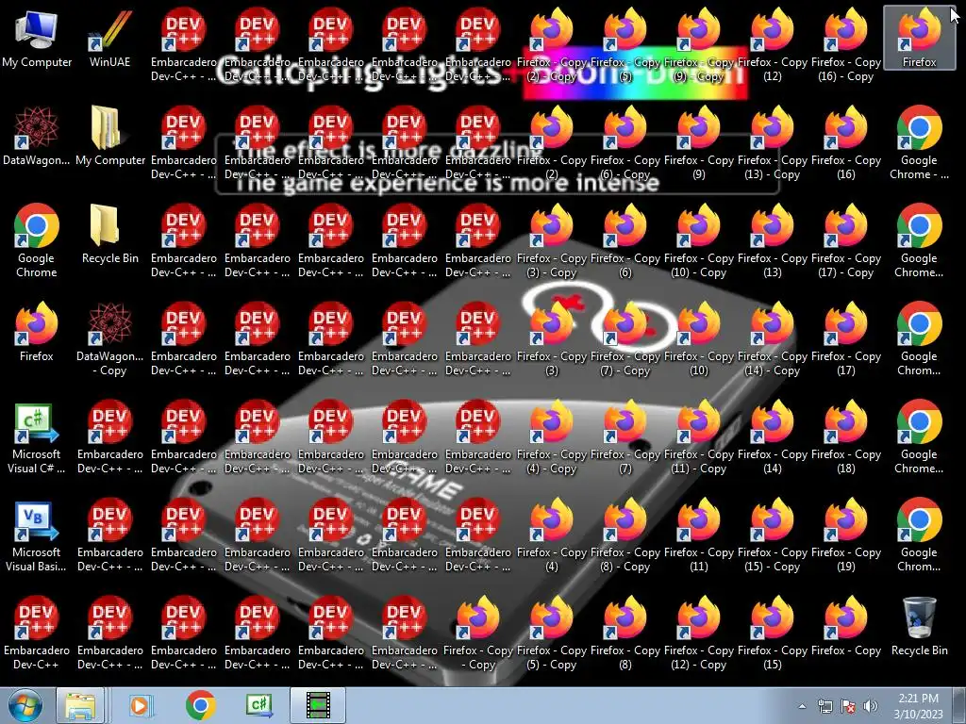Open Firefox - Copy (13) shortcut
966x724 pixels.
click(772, 242)
